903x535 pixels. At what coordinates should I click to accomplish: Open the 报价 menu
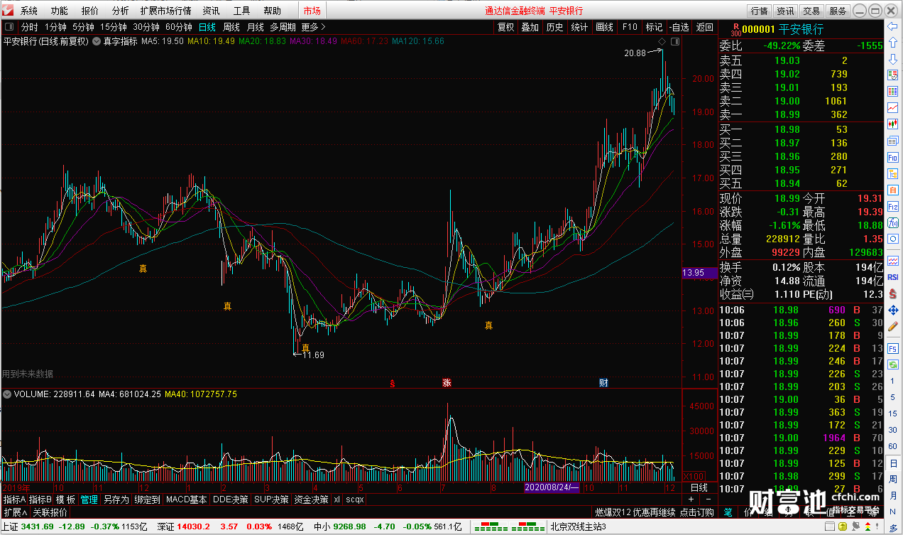pyautogui.click(x=90, y=11)
